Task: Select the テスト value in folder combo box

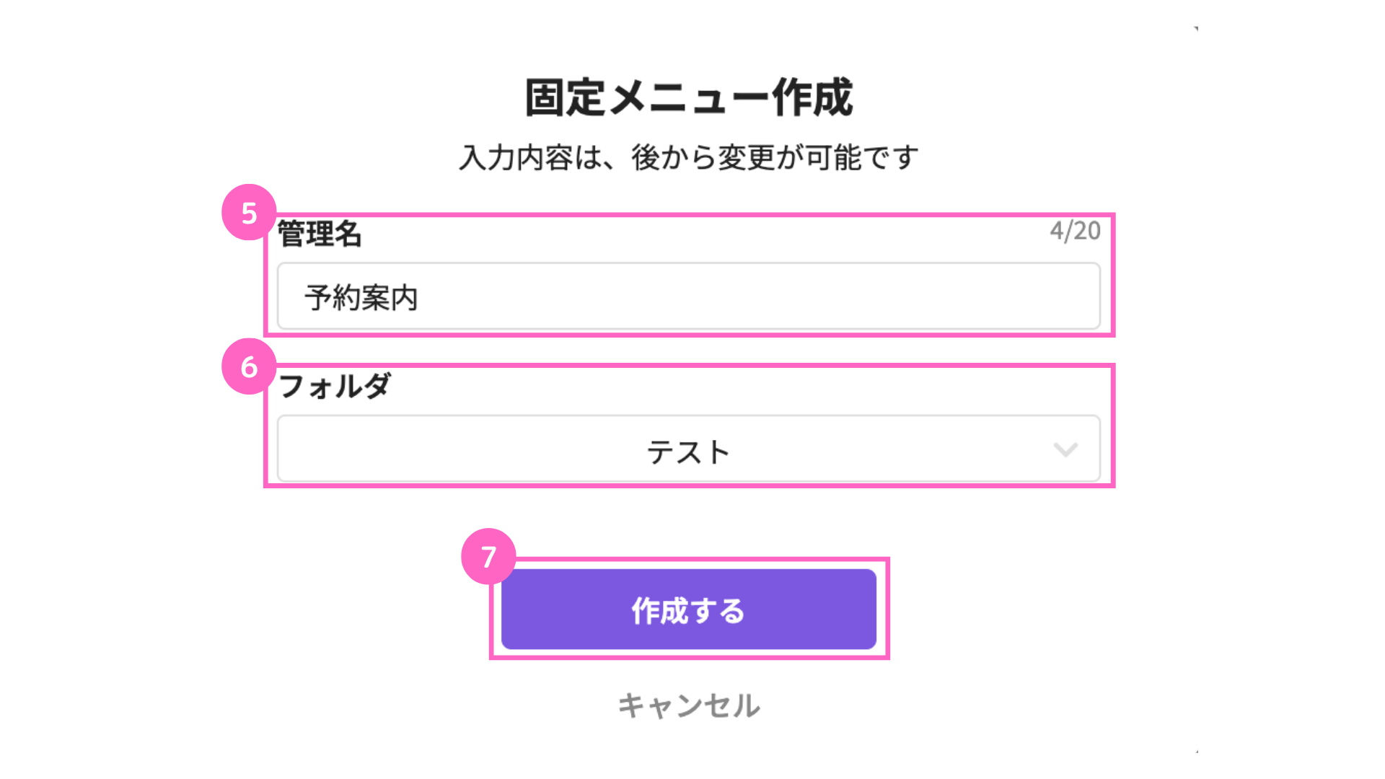Action: click(x=688, y=452)
